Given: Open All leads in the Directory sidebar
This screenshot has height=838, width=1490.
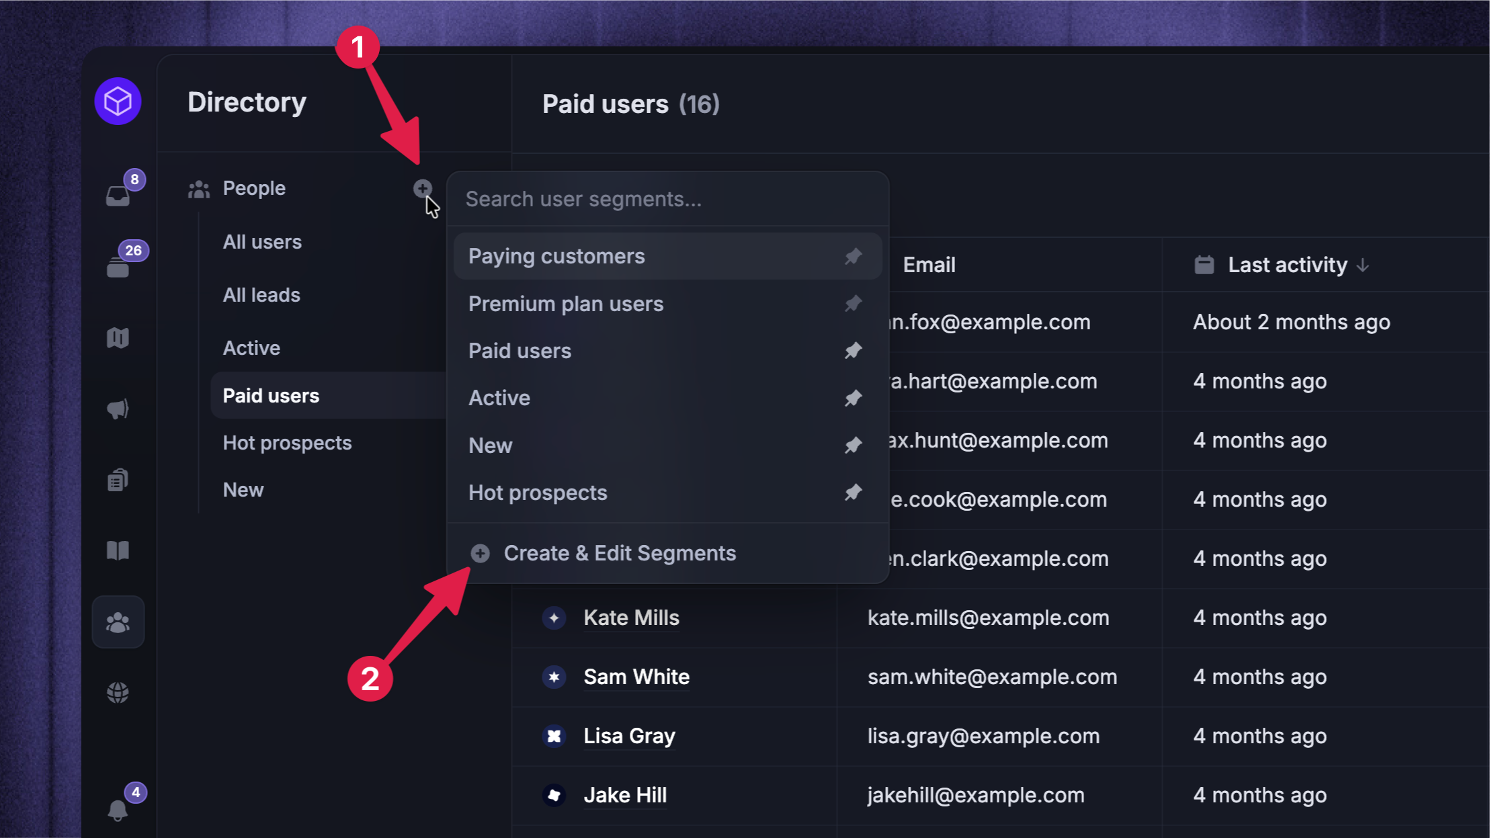Looking at the screenshot, I should (x=261, y=295).
